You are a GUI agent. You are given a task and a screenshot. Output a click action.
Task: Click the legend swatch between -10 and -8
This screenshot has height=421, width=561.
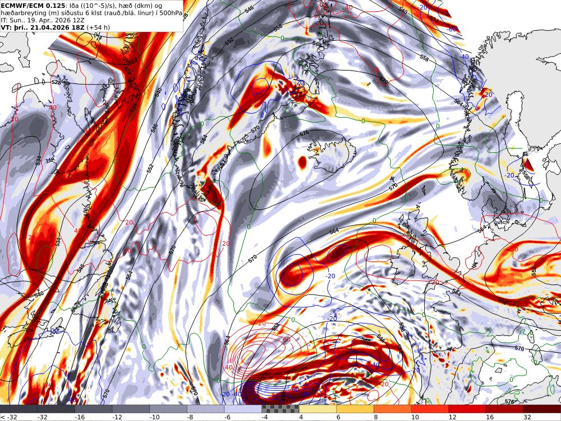tap(168, 409)
